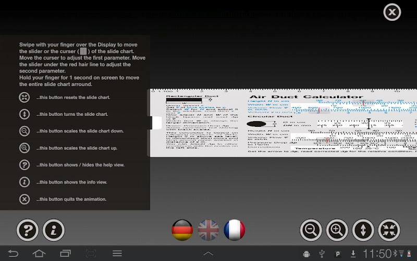The image size is (417, 261).
Task: Tap the 11:50 clock in the status bar
Action: tap(377, 254)
